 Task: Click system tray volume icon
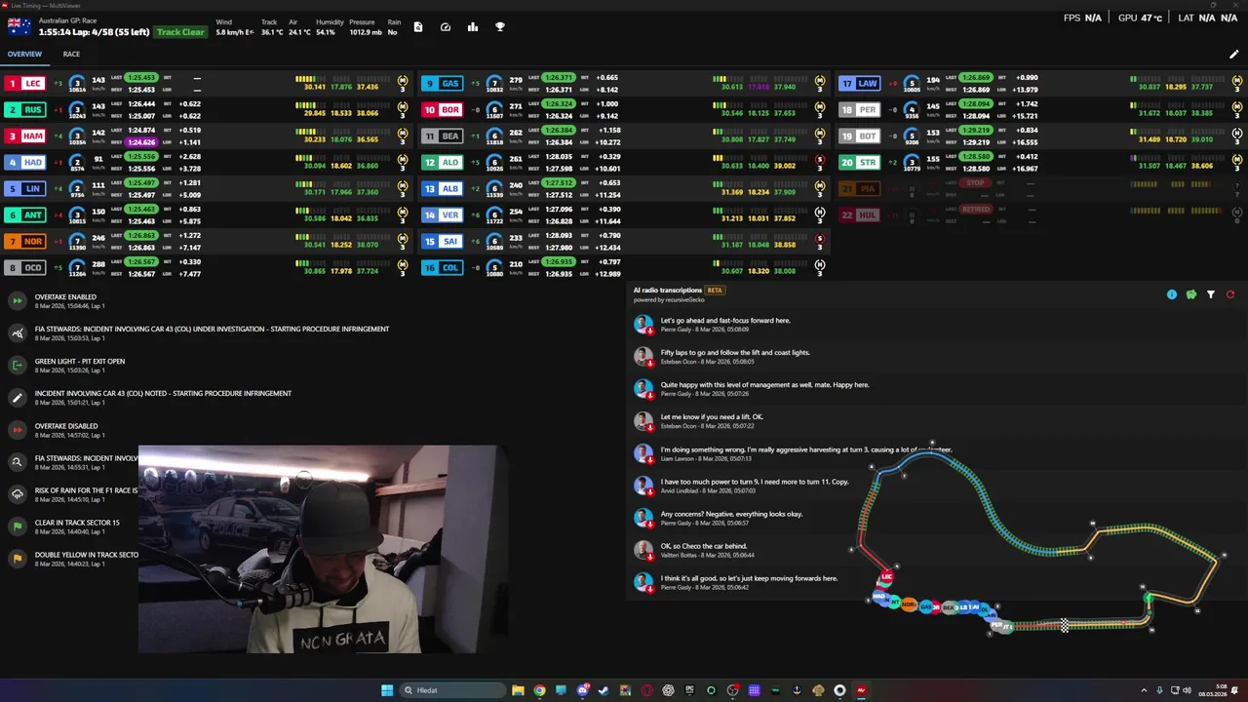pyautogui.click(x=1187, y=690)
